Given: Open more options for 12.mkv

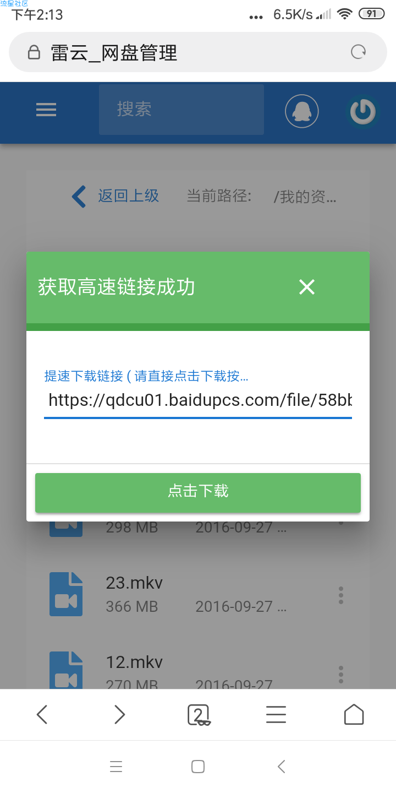Looking at the screenshot, I should [341, 675].
